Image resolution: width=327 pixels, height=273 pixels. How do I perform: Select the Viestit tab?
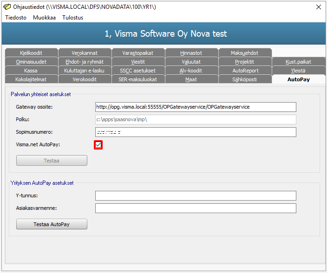click(138, 62)
